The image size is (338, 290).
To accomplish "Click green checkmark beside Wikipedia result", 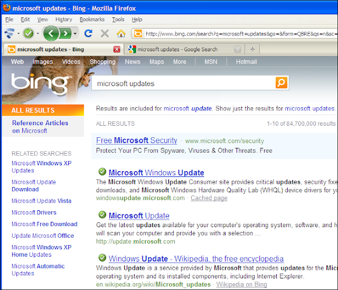I will pyautogui.click(x=102, y=258).
